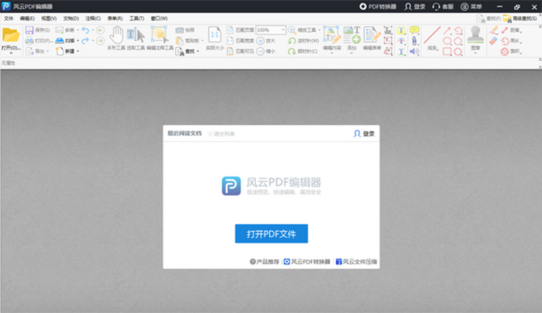
Task: Zoom in using the 放大 icon
Action: pos(260,40)
